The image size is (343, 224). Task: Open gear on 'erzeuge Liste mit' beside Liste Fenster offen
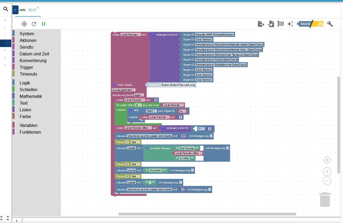tap(163, 128)
